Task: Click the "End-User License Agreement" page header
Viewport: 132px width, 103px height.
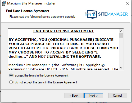Action: click(28, 11)
